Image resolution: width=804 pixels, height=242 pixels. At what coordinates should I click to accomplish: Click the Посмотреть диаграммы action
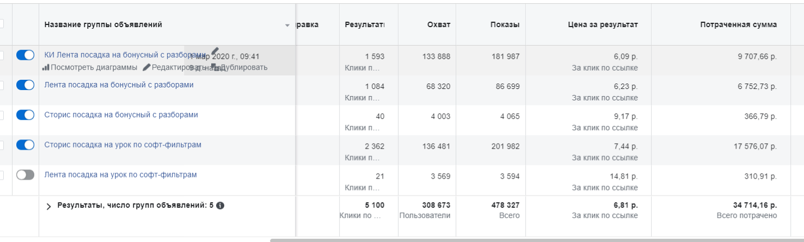point(94,67)
